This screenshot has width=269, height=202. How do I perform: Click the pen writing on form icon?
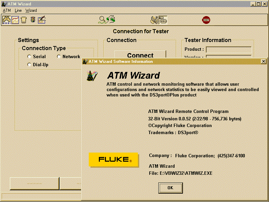click(x=42, y=20)
